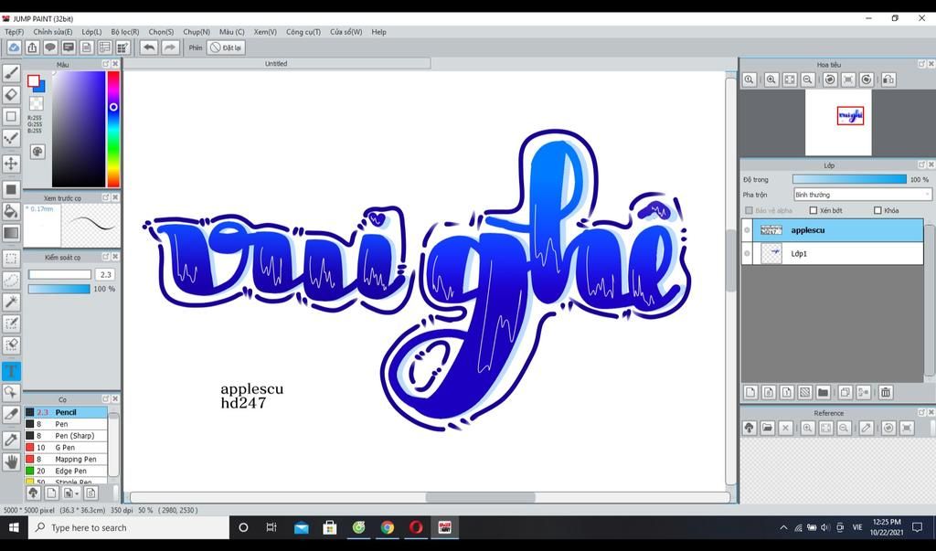Select the Dot/shape line tool

pos(11,138)
